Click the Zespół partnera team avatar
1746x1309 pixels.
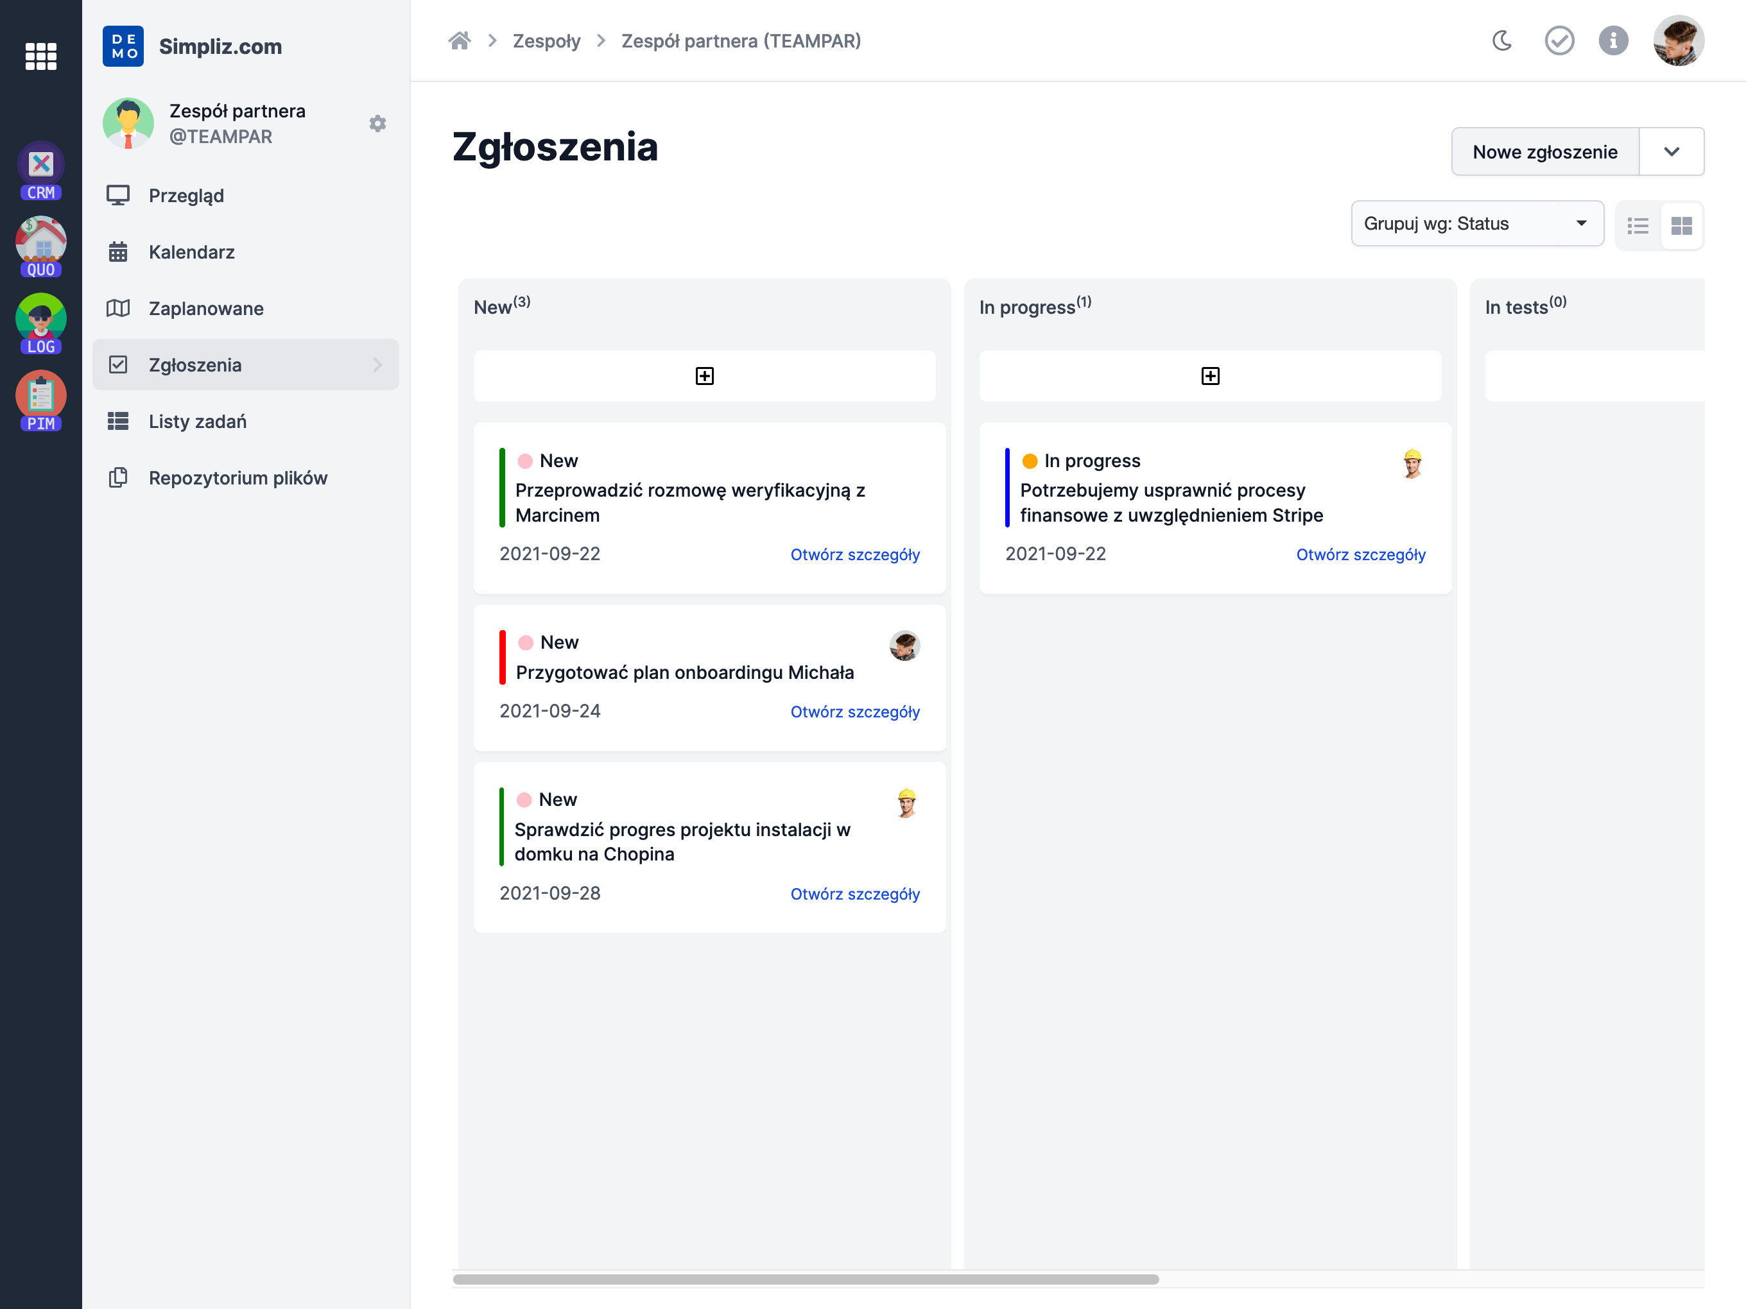tap(128, 124)
